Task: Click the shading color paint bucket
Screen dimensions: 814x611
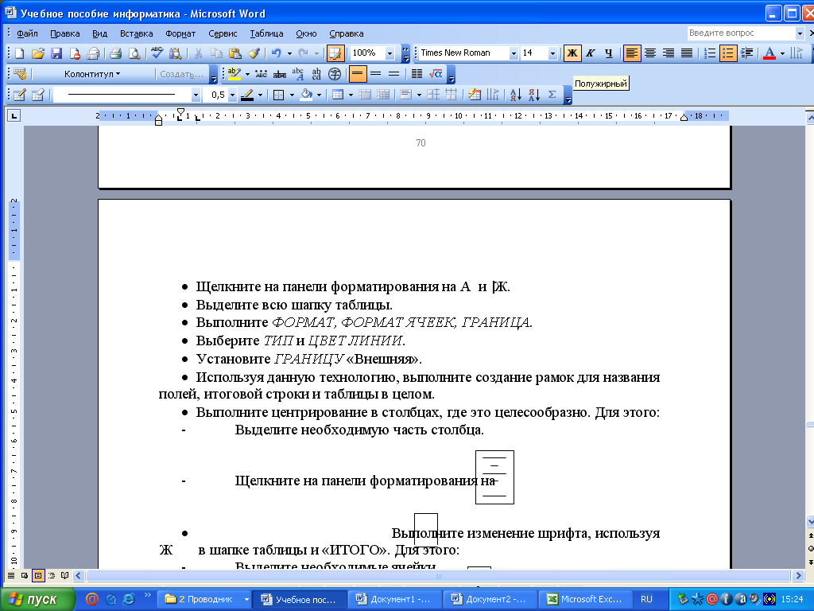Action: tap(306, 95)
